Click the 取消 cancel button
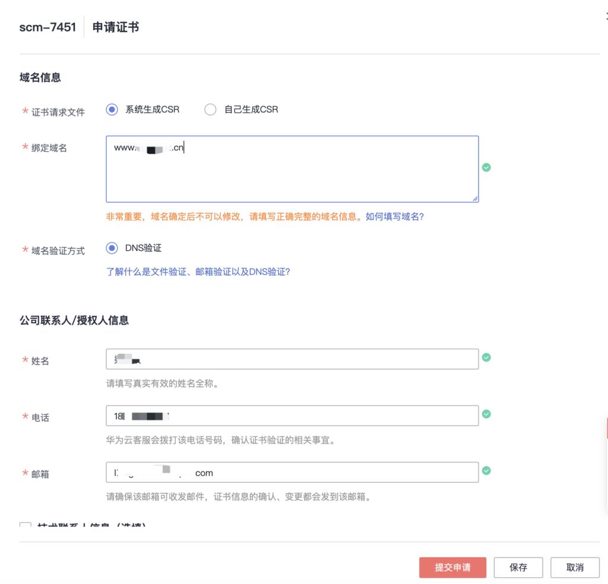This screenshot has width=608, height=584. pos(574,567)
